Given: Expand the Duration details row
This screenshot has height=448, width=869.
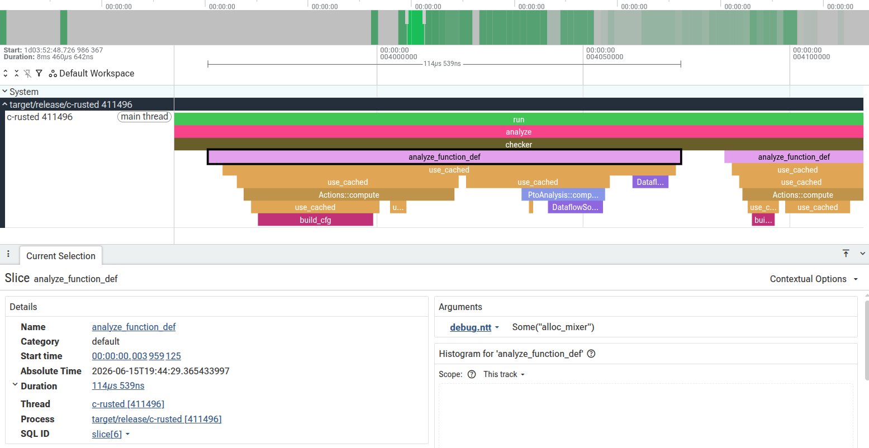Looking at the screenshot, I should coord(15,385).
